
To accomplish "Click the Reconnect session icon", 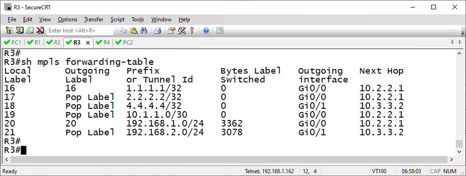I will (30, 30).
